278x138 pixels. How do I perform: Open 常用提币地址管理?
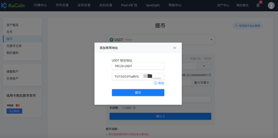(x=248, y=26)
